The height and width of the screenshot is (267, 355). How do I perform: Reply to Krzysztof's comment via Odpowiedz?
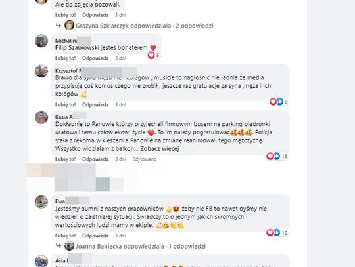(95, 104)
